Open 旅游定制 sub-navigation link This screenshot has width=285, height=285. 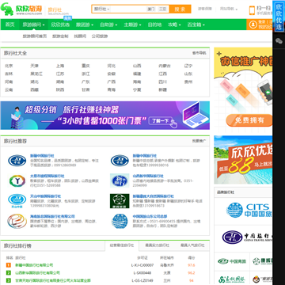60,36
